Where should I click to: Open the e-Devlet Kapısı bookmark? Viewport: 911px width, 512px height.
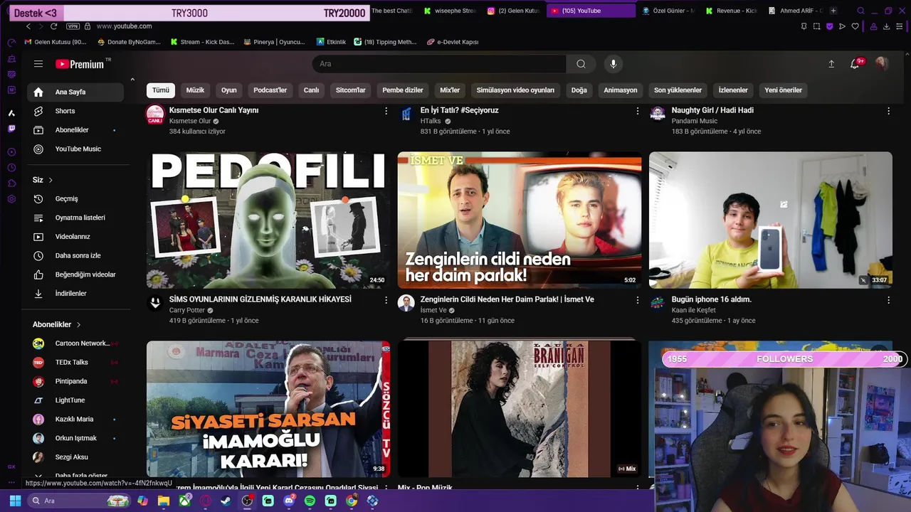click(453, 42)
